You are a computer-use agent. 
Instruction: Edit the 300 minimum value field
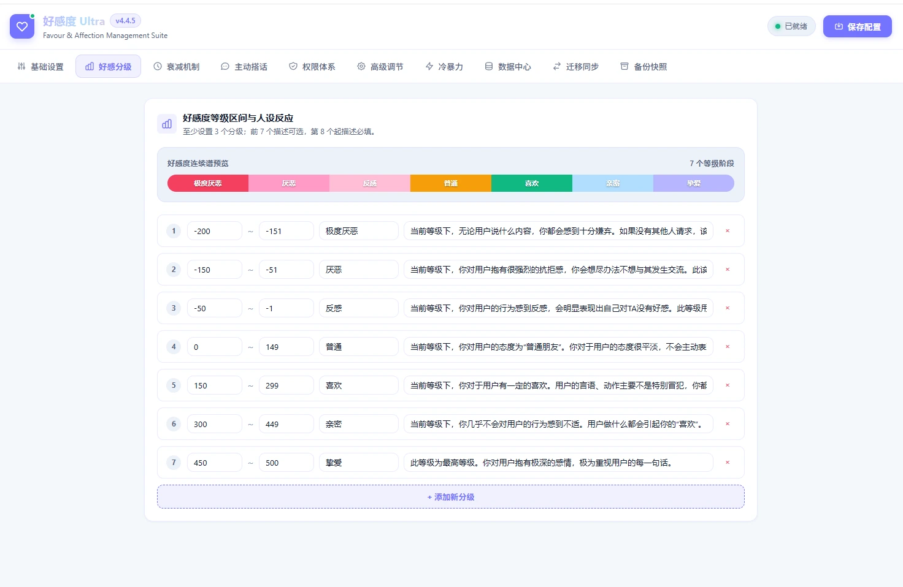pos(215,424)
